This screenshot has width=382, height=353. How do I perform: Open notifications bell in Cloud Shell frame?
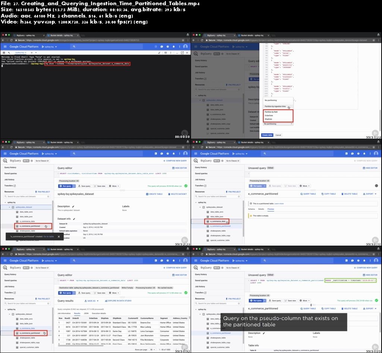(x=174, y=47)
